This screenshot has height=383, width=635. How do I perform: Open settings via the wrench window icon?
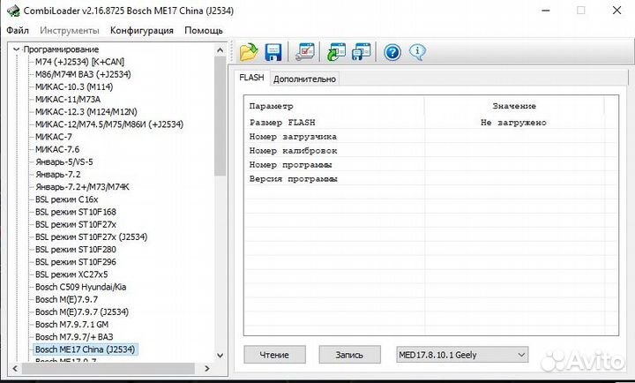[x=304, y=51]
